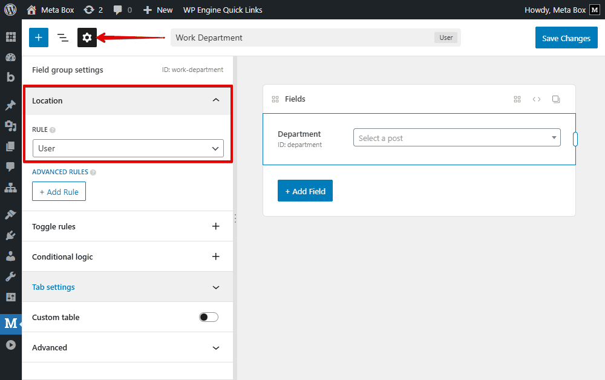
Task: Click the duplicate icon in Fields header
Action: tap(556, 99)
